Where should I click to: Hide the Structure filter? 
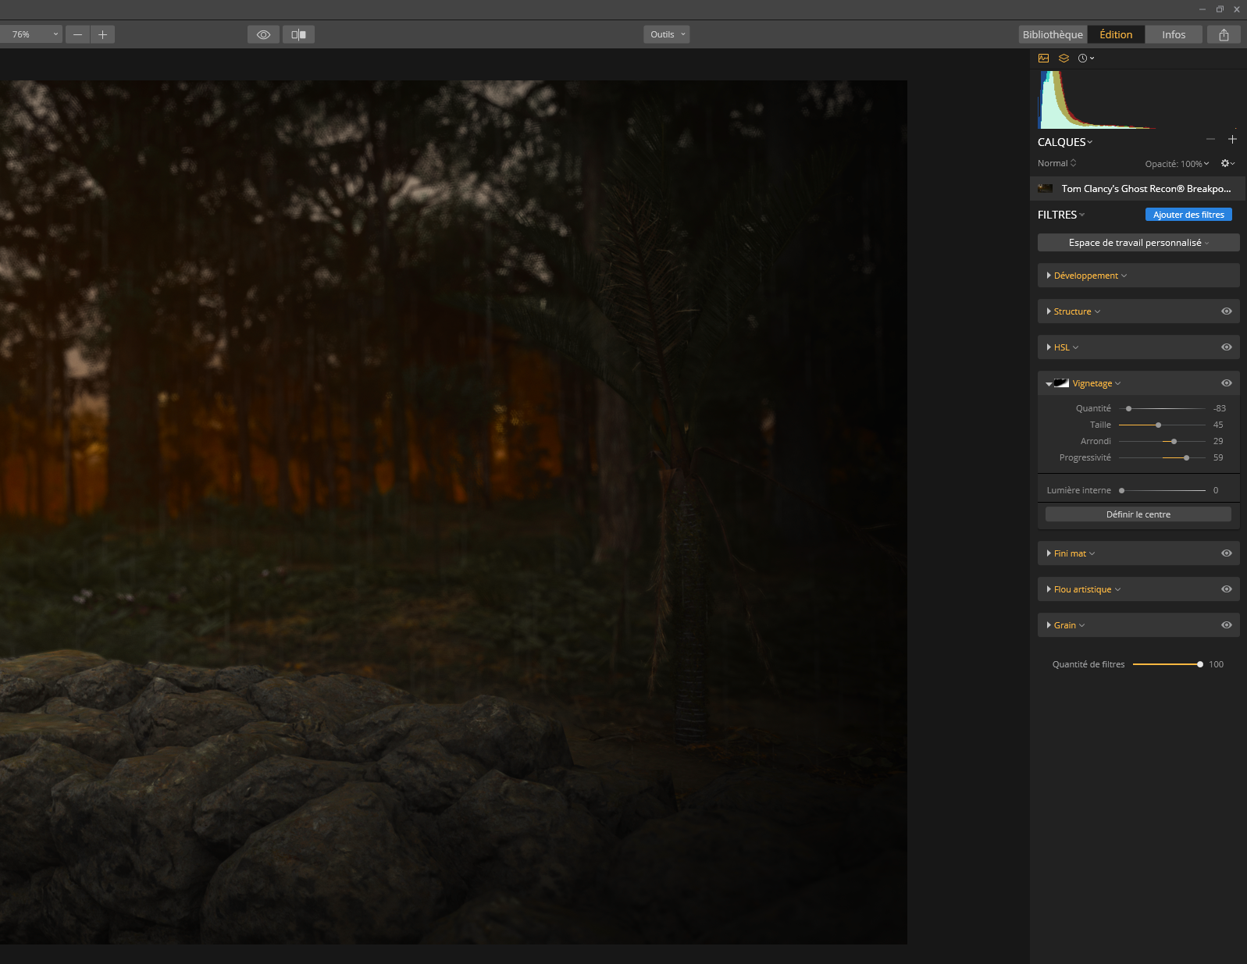click(x=1227, y=311)
